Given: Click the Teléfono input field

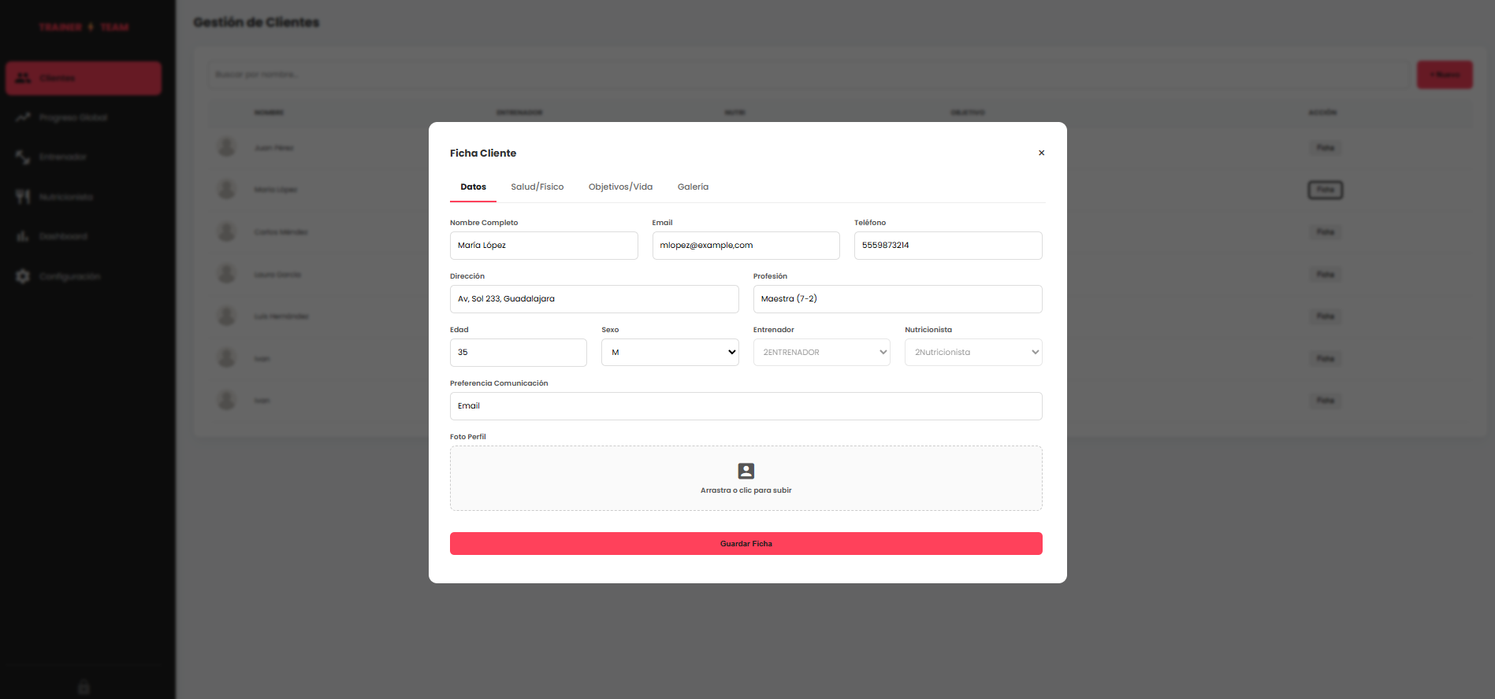Looking at the screenshot, I should pos(948,246).
